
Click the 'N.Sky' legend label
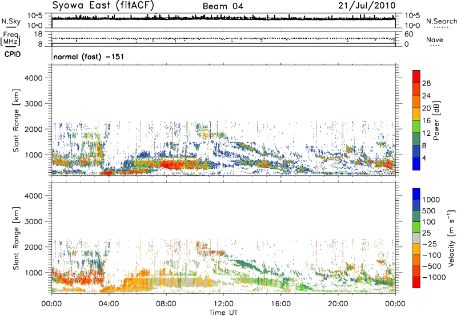[11, 21]
